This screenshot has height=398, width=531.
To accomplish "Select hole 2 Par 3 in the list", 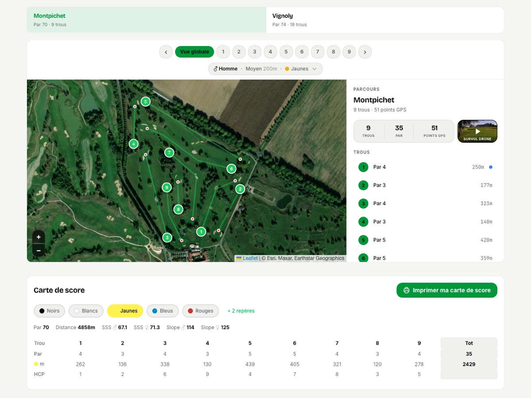I will pyautogui.click(x=425, y=185).
